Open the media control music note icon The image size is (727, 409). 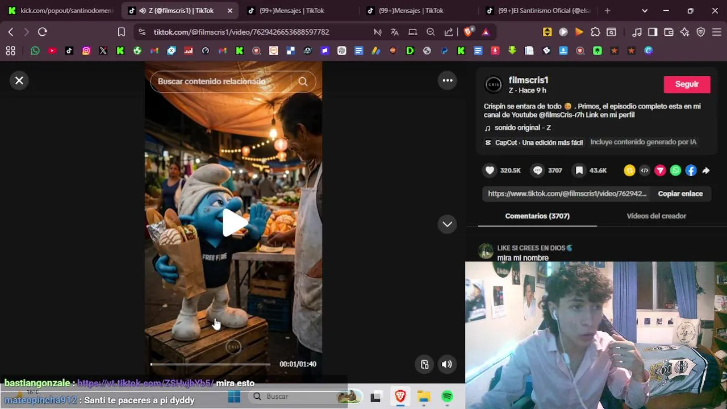(x=637, y=32)
